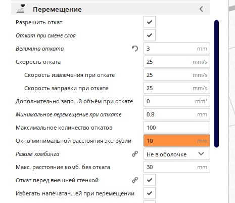The image size is (235, 203).
Task: Collapse the Перемещение section chevron
Action: tap(201, 9)
